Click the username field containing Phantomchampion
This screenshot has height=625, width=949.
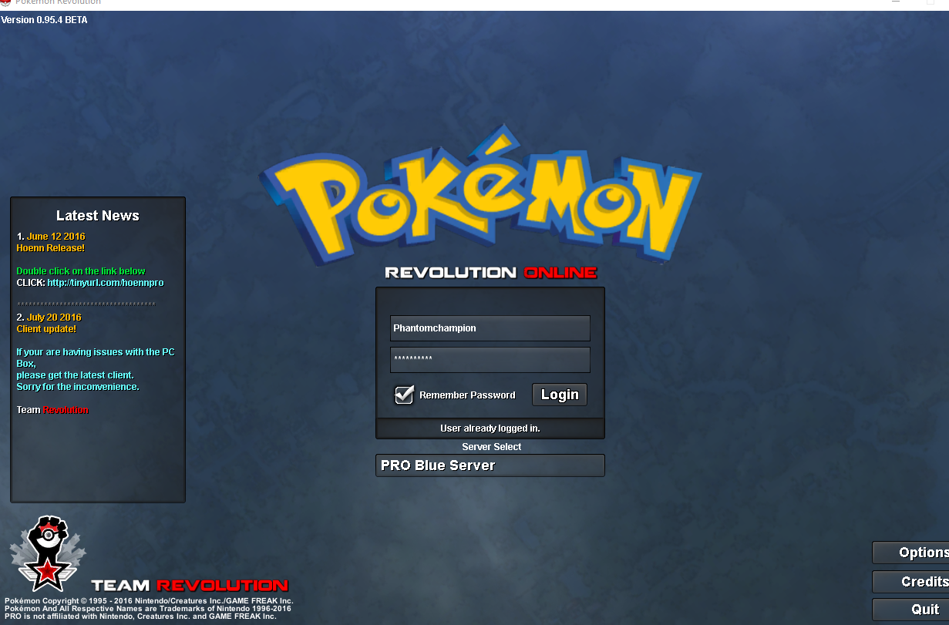490,328
